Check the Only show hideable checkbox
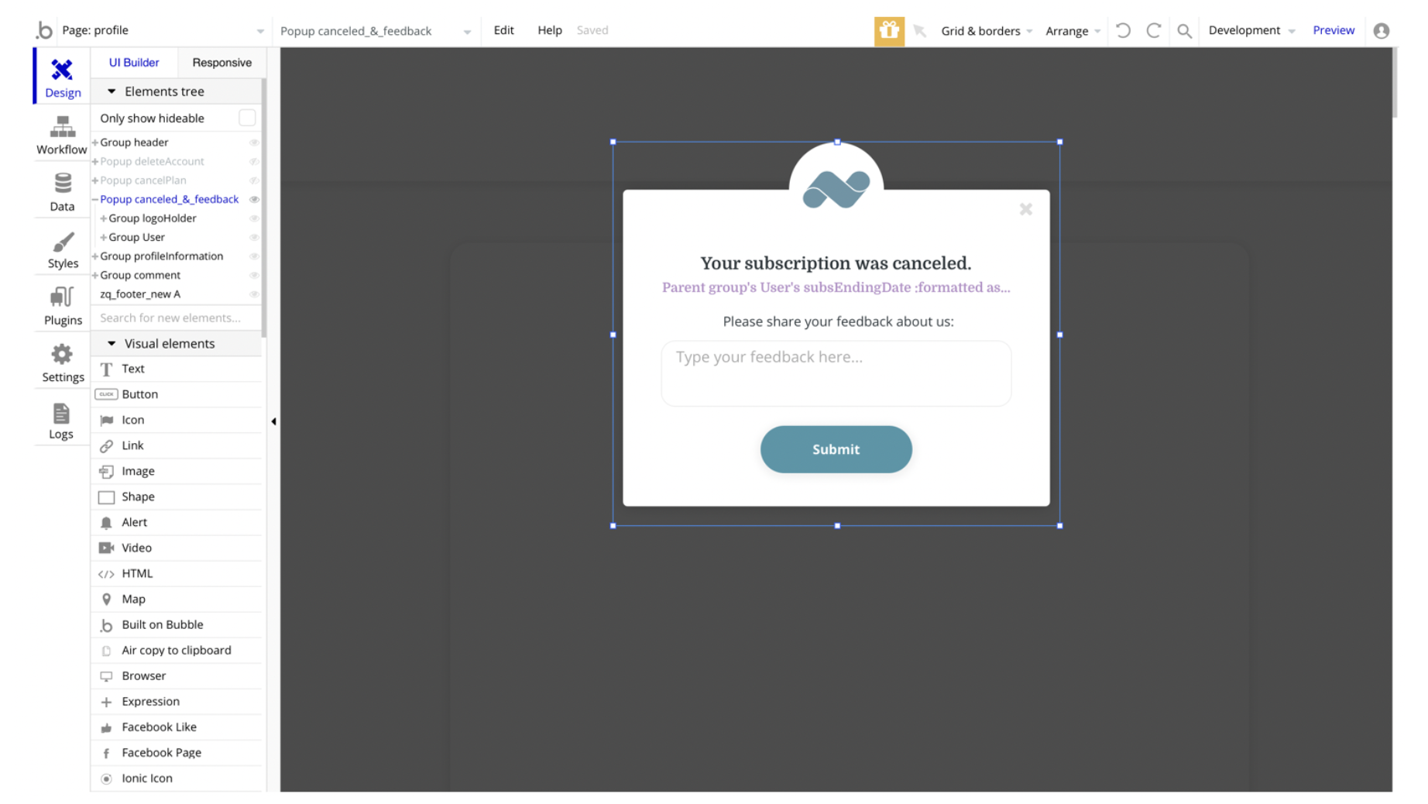Image resolution: width=1428 pixels, height=804 pixels. (247, 118)
